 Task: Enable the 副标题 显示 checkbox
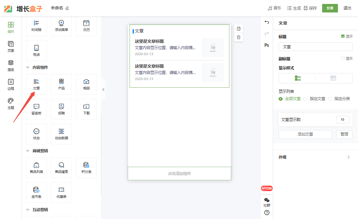coord(343,59)
